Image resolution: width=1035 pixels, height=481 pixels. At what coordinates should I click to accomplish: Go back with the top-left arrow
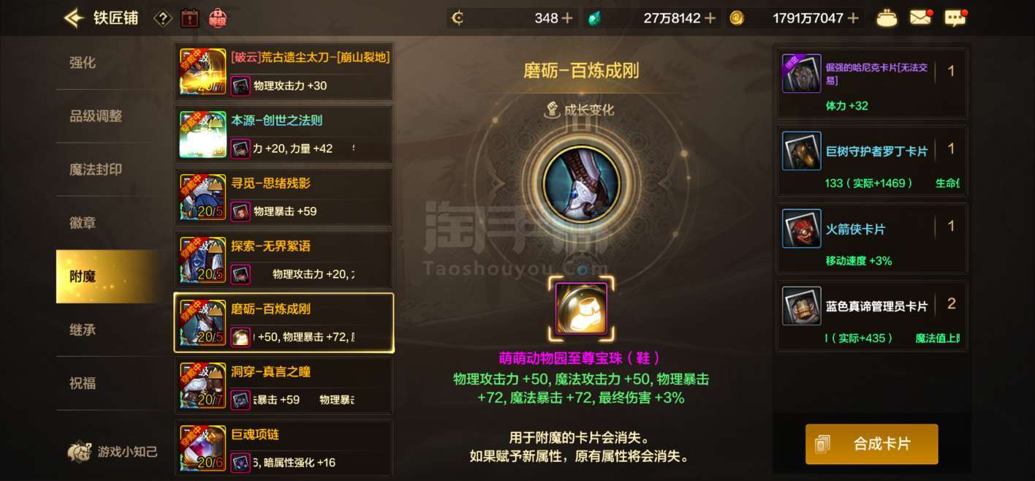pos(74,18)
